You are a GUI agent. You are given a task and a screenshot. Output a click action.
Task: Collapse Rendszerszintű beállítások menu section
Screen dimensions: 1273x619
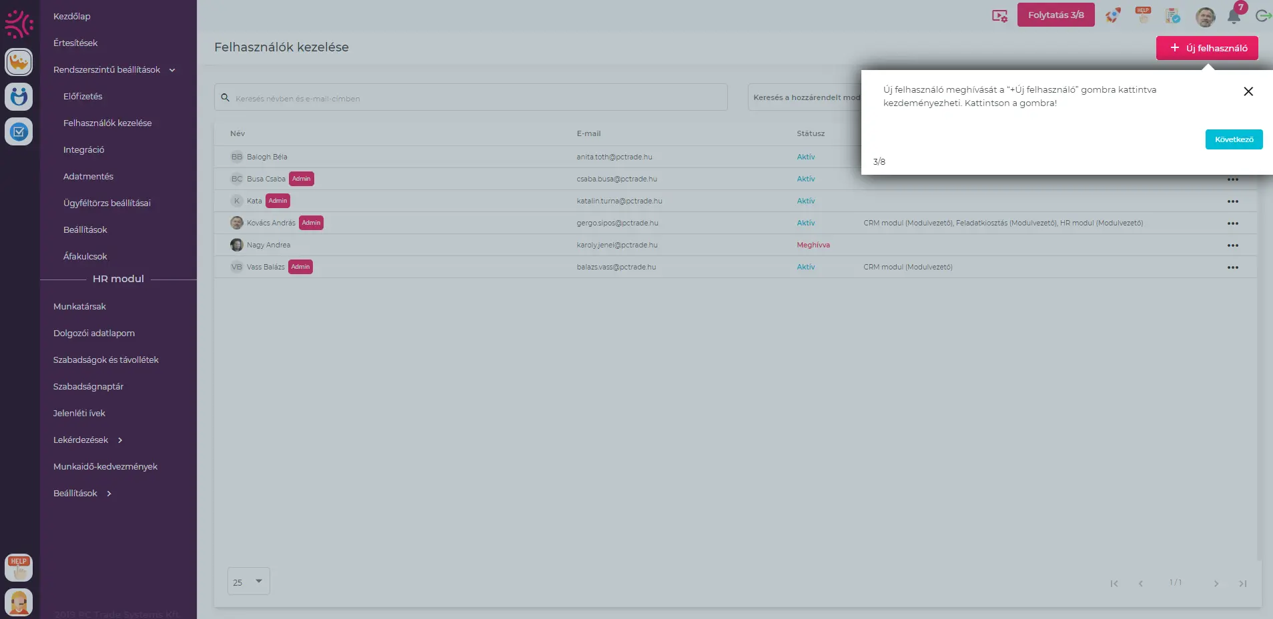point(172,70)
